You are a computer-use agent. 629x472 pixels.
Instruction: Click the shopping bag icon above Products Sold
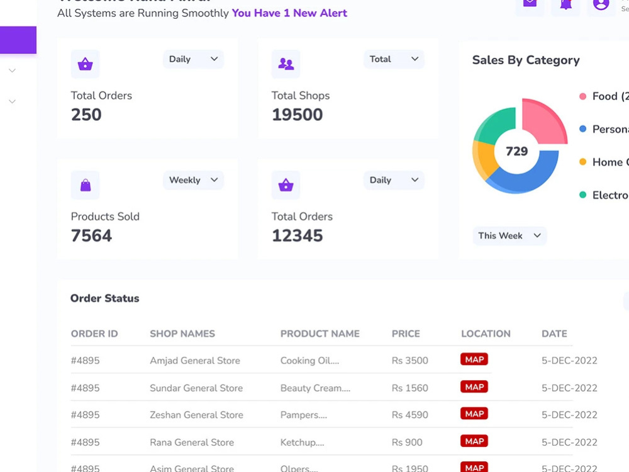coord(85,185)
